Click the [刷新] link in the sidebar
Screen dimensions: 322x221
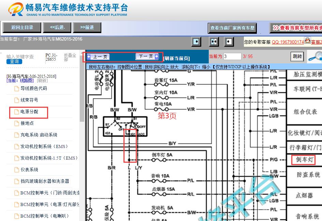coord(42,80)
